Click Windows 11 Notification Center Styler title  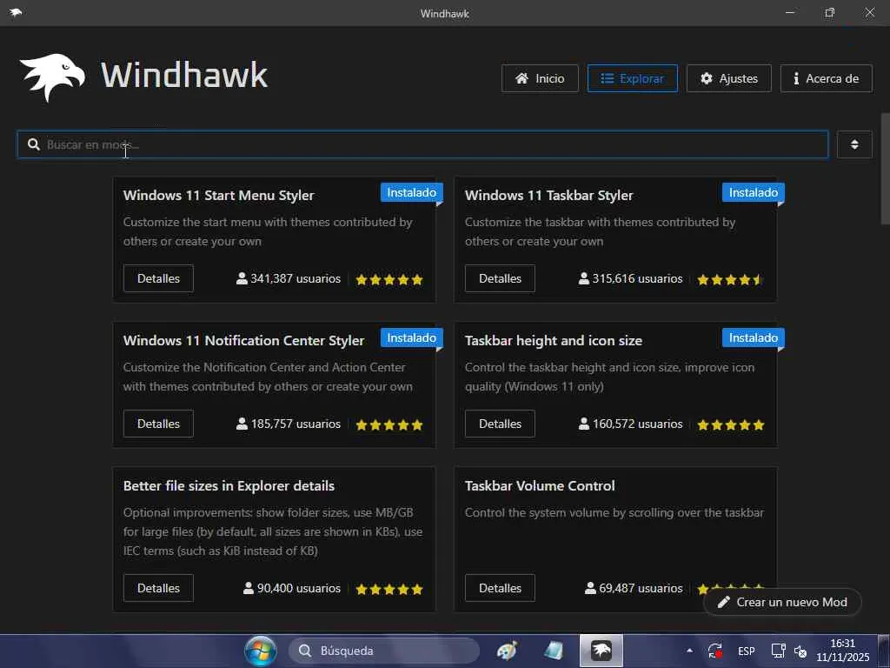coord(243,341)
